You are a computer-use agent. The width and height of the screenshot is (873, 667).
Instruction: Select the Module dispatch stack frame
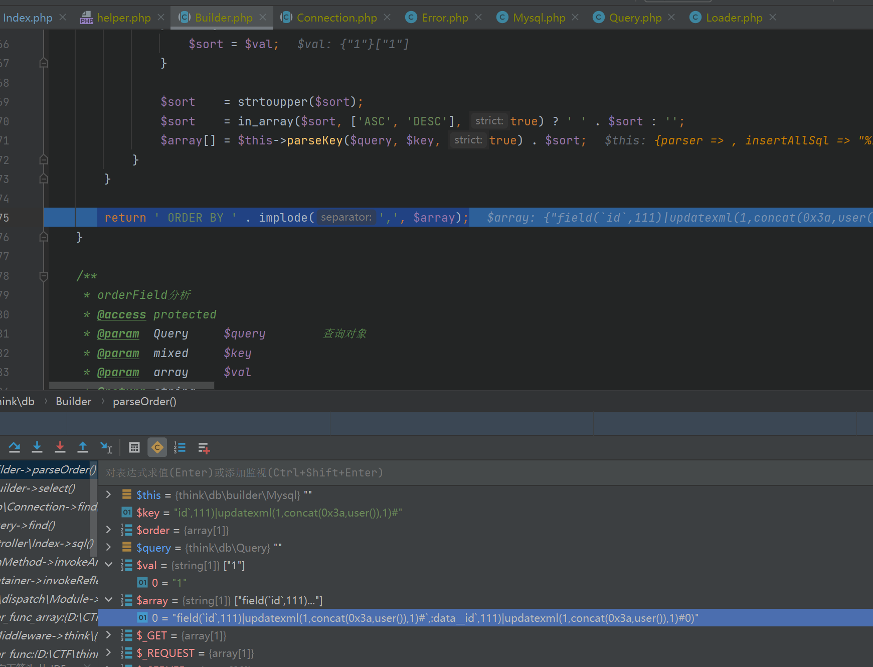tap(49, 599)
